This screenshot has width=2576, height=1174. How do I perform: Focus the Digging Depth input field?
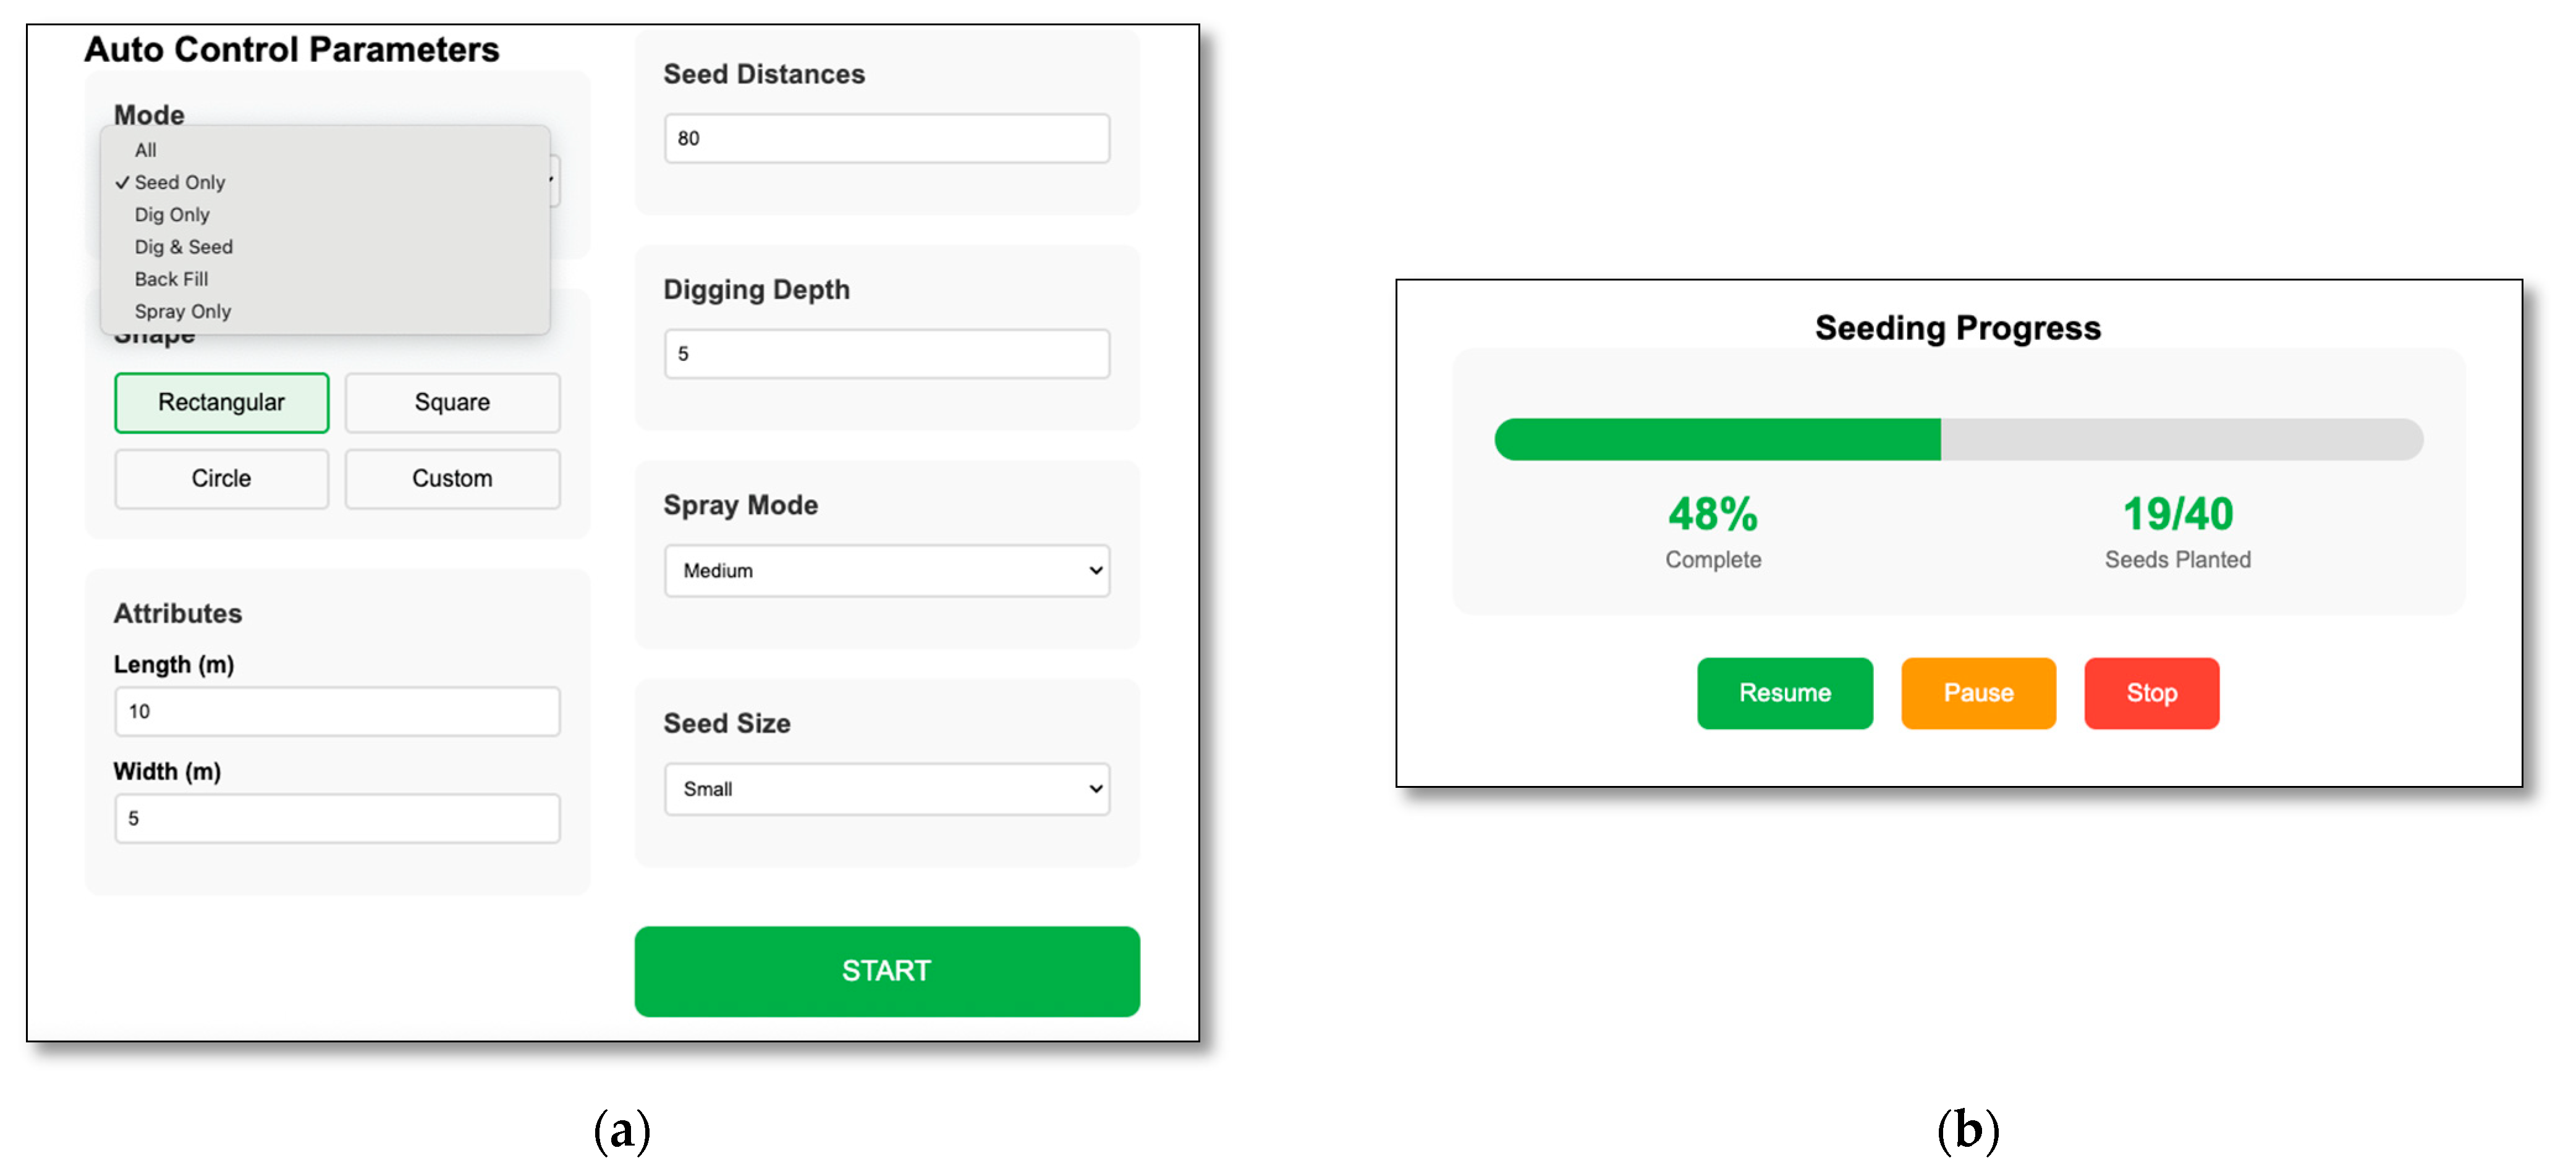coord(886,353)
